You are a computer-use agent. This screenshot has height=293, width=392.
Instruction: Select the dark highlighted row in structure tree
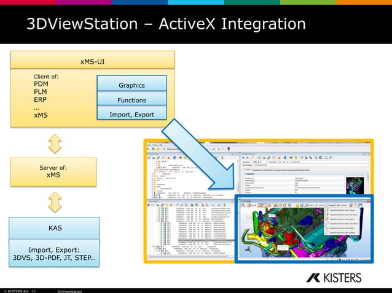coord(206,240)
